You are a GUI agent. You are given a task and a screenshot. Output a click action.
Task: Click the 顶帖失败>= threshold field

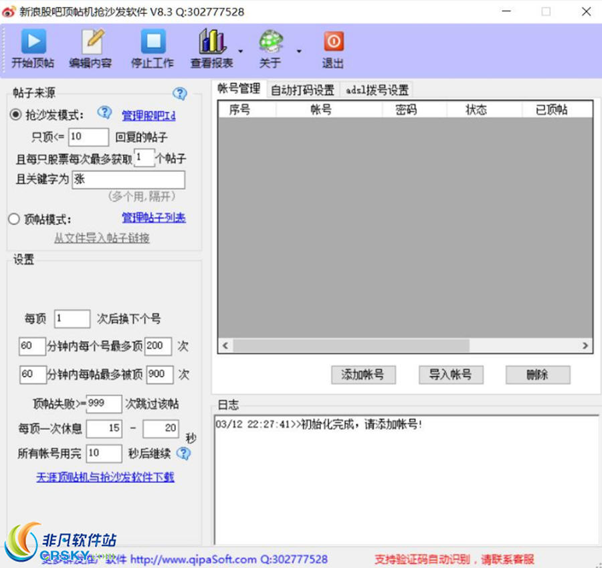point(104,403)
